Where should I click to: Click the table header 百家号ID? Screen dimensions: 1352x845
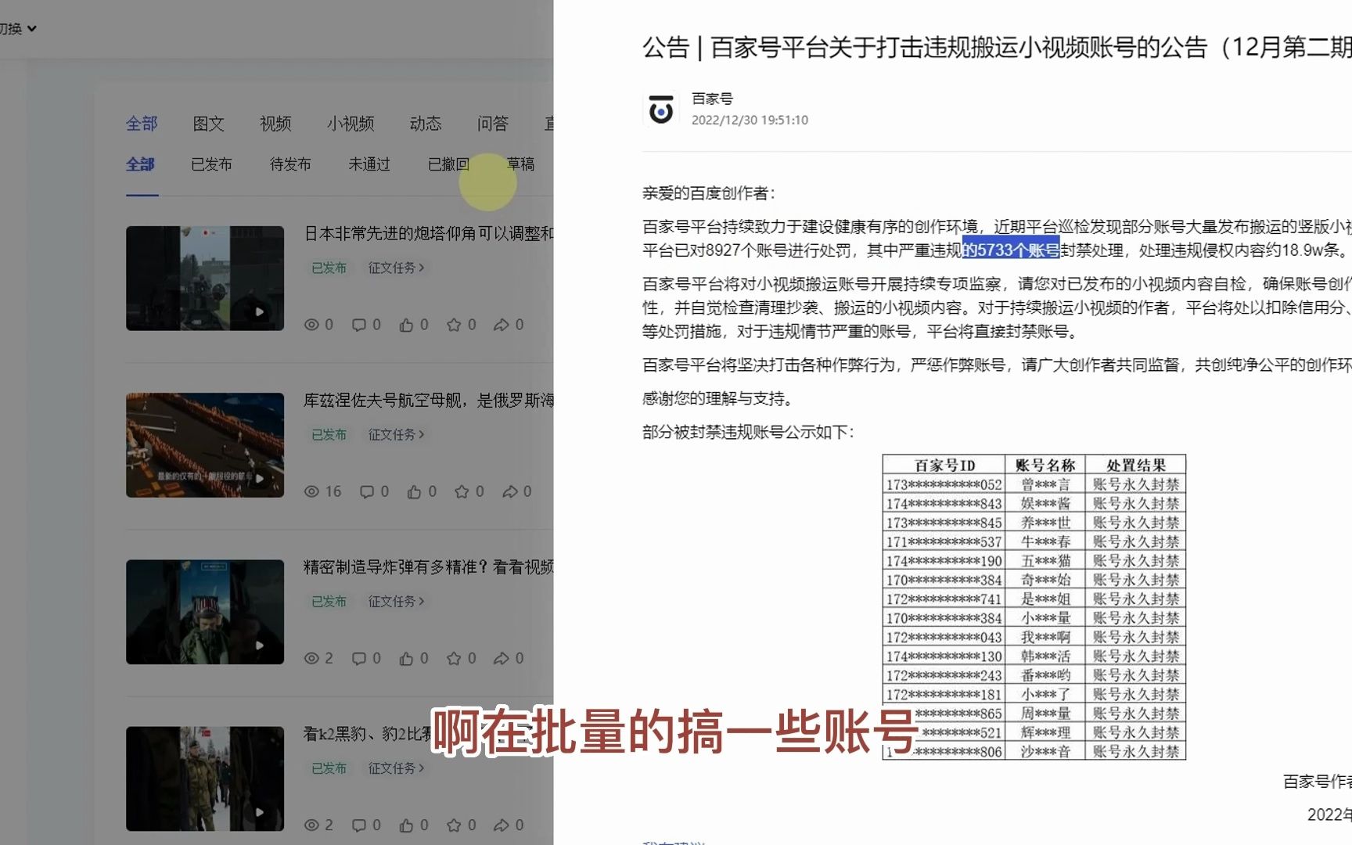(x=944, y=465)
